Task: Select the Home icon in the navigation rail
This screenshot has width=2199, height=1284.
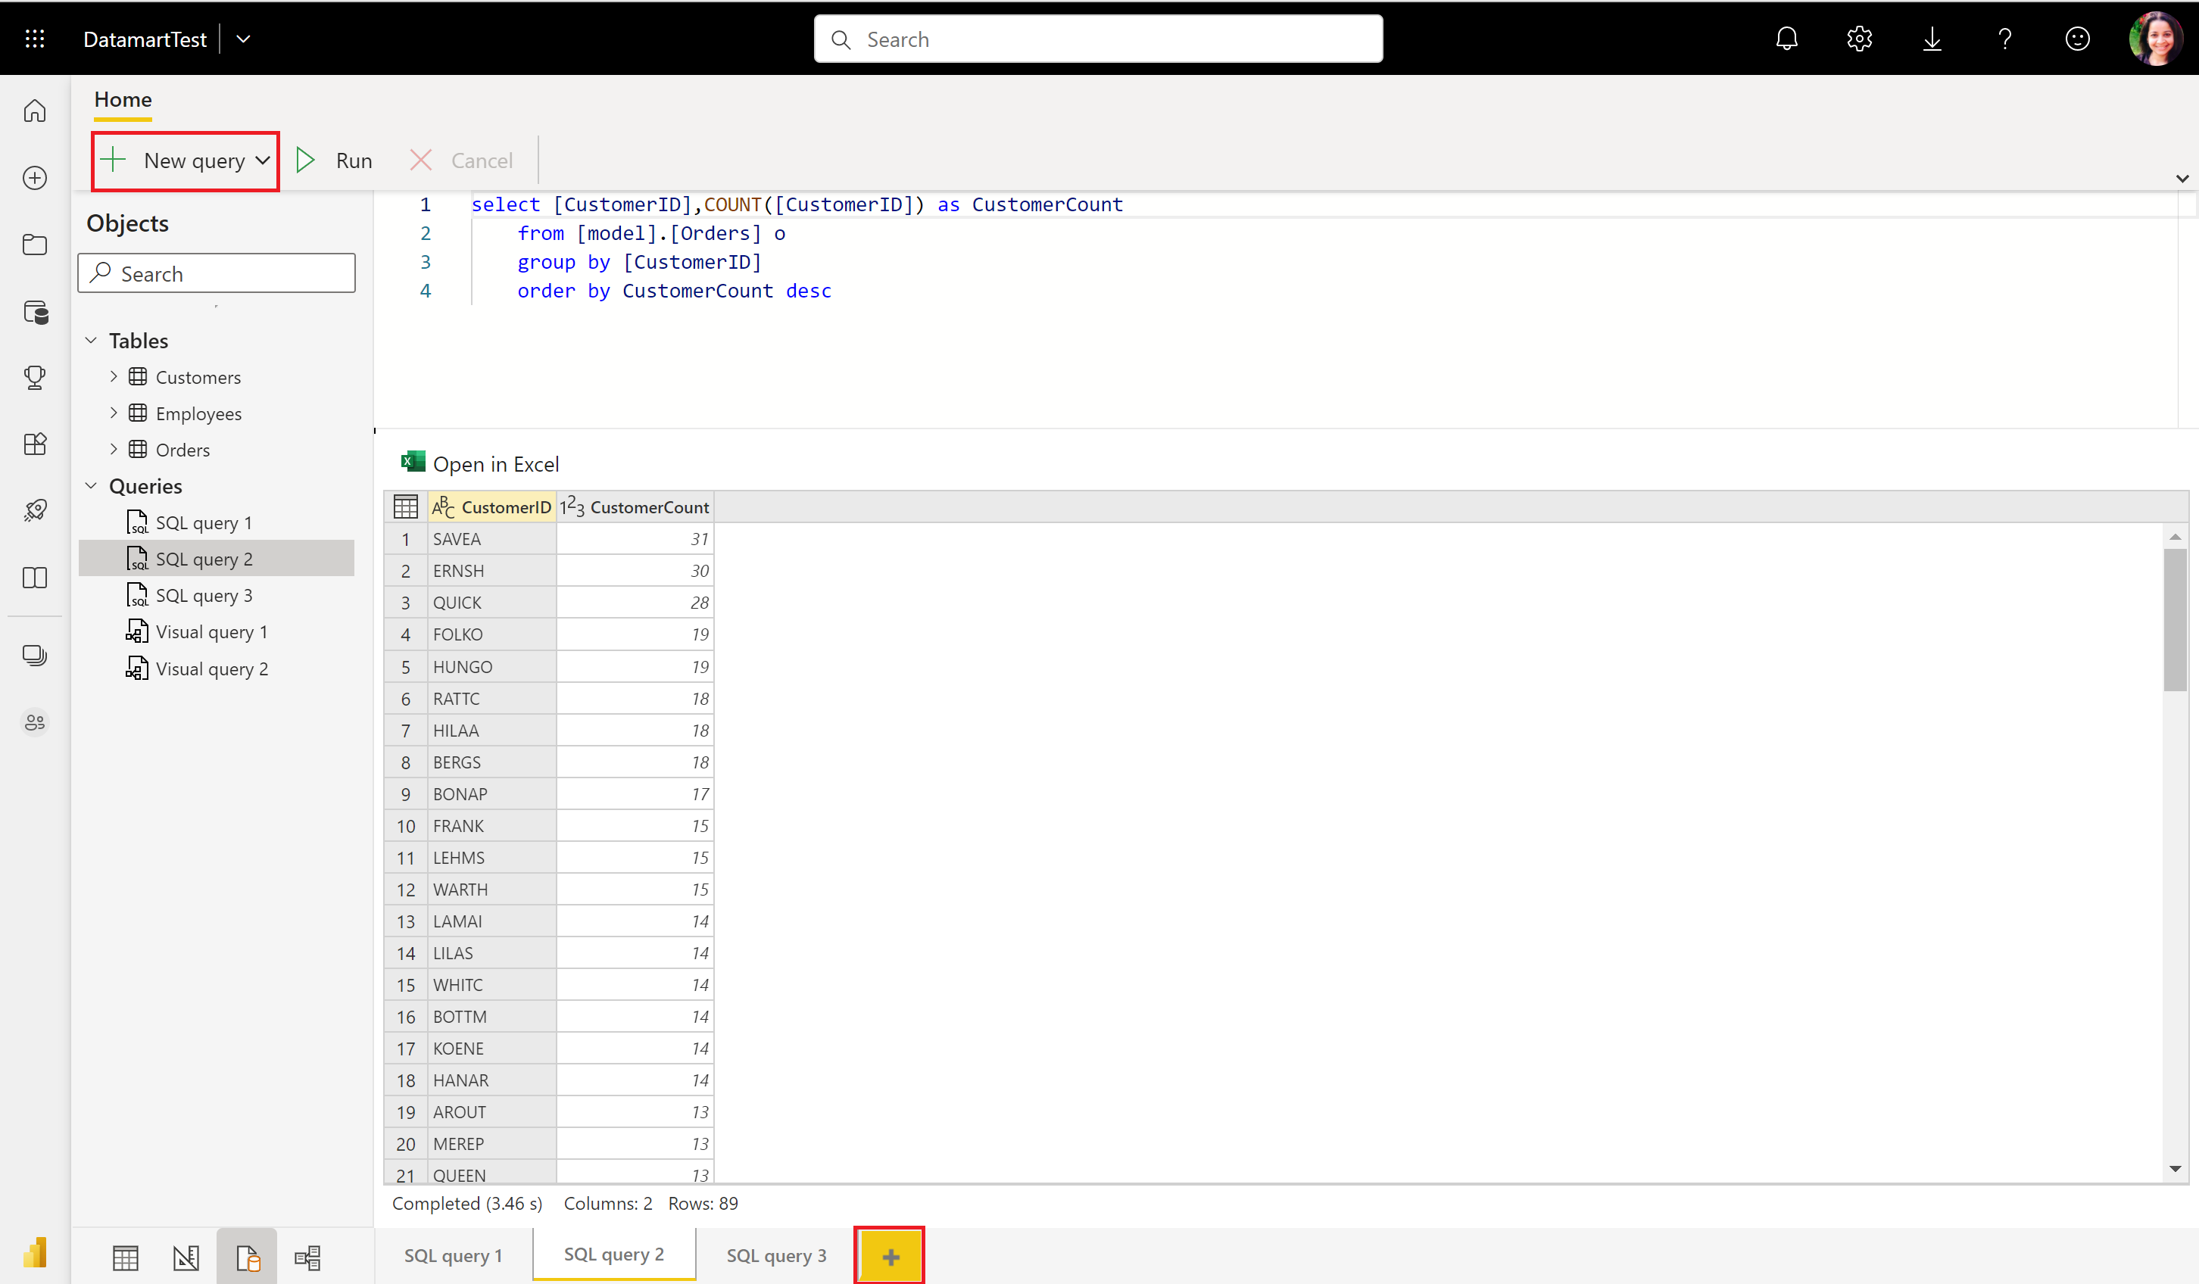Action: [x=35, y=111]
